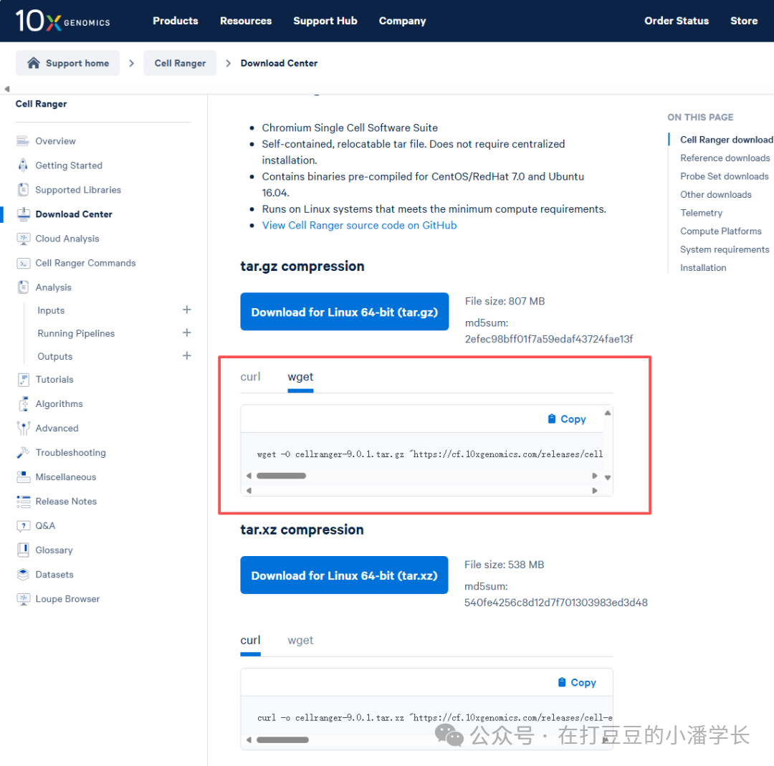
Task: Click the wget code horizontal scrollbar thumb
Action: pyautogui.click(x=281, y=476)
